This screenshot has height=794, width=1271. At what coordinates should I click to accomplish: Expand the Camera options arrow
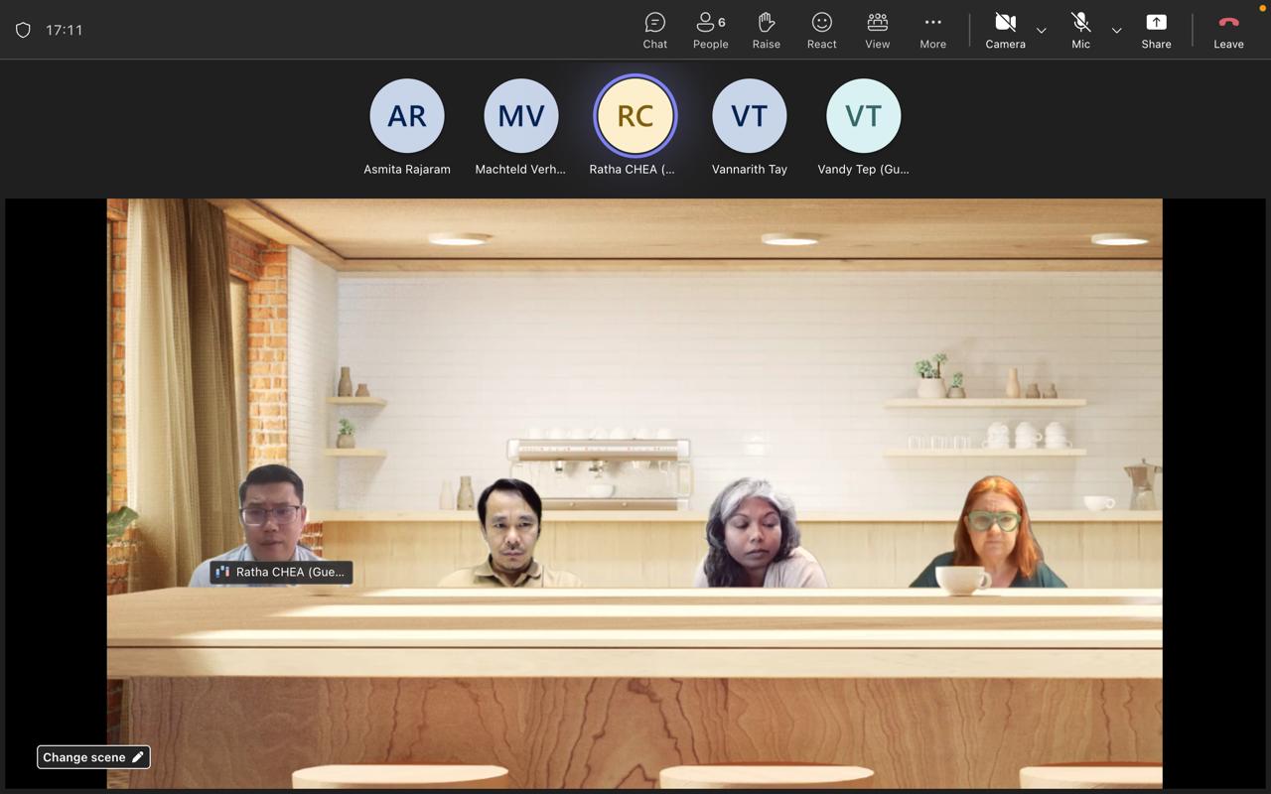pos(1041,31)
